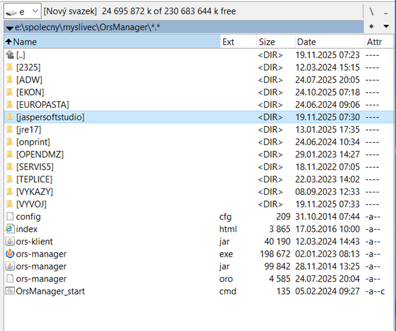Click the ors-manager exe application icon
The image size is (396, 331).
click(10, 254)
